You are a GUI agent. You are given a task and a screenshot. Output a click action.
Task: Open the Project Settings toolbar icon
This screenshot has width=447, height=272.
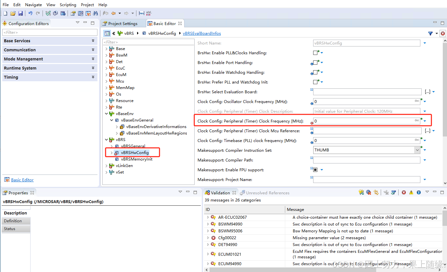(73, 13)
